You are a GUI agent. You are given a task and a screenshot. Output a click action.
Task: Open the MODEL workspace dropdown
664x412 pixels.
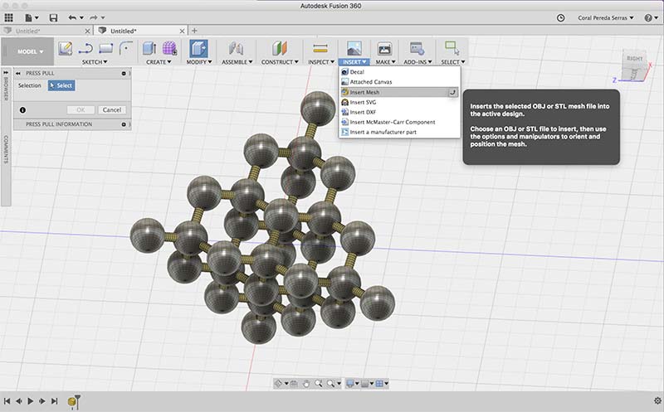point(30,51)
